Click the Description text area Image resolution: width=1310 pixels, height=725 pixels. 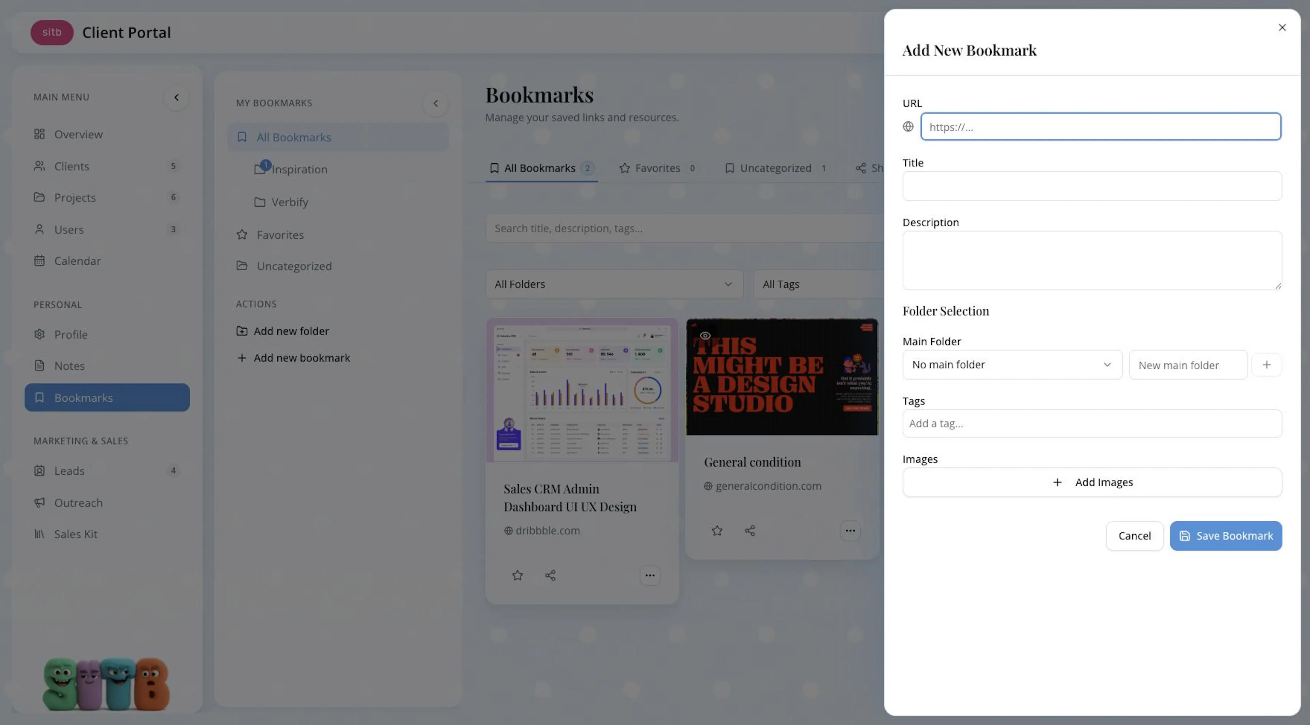tap(1092, 260)
